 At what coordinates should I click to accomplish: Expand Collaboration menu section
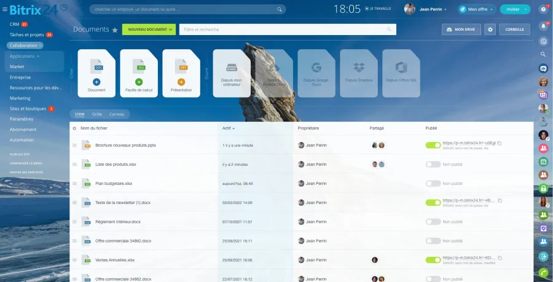click(x=25, y=45)
